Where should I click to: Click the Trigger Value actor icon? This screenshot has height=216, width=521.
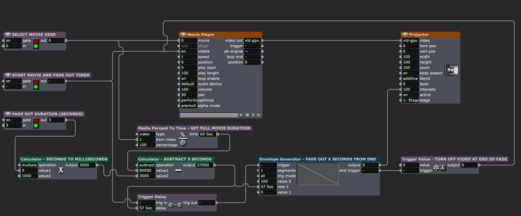(439, 168)
